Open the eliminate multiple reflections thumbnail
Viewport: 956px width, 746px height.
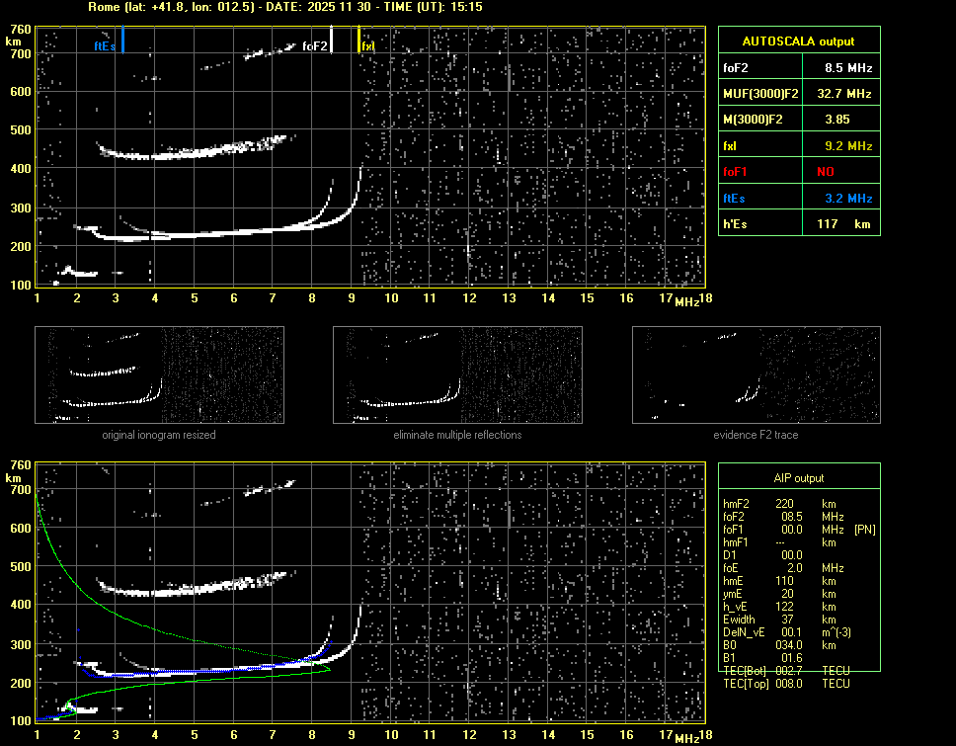tap(457, 374)
